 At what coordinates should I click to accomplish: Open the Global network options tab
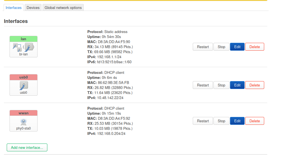coord(63,8)
